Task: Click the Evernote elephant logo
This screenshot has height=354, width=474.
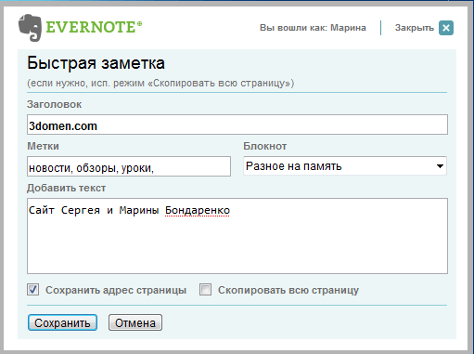Action: pyautogui.click(x=30, y=28)
